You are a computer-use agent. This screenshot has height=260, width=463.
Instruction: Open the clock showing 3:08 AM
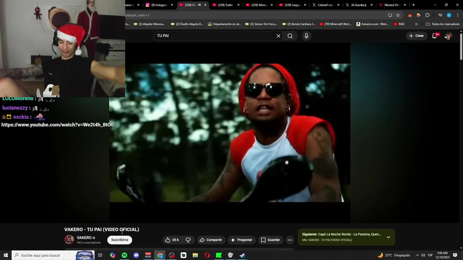tap(442, 255)
